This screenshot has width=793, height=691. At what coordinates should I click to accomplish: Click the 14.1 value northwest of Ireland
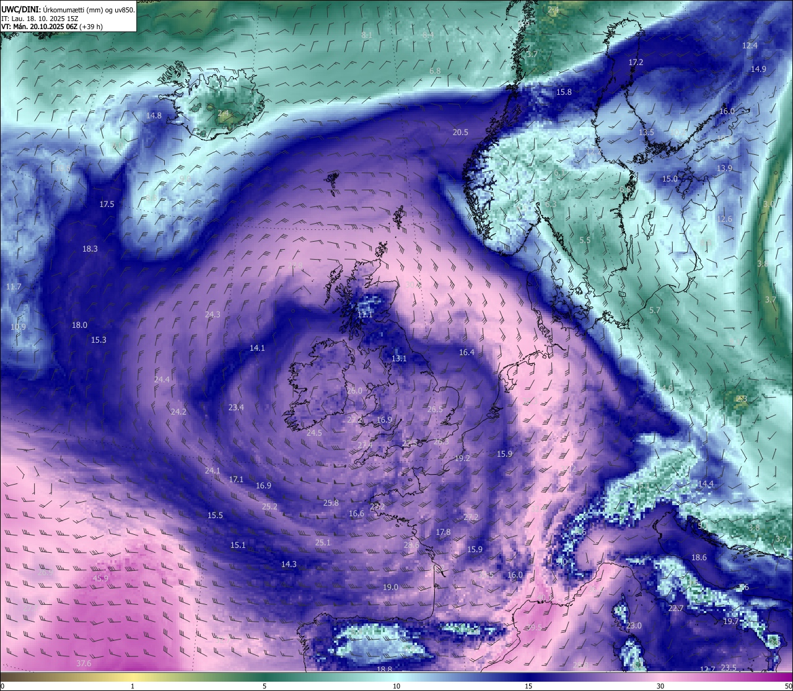tap(257, 348)
